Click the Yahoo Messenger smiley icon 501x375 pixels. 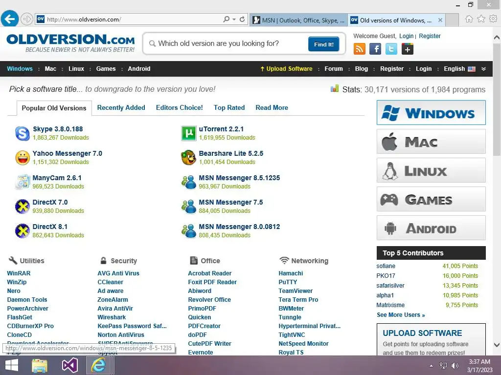pos(23,158)
